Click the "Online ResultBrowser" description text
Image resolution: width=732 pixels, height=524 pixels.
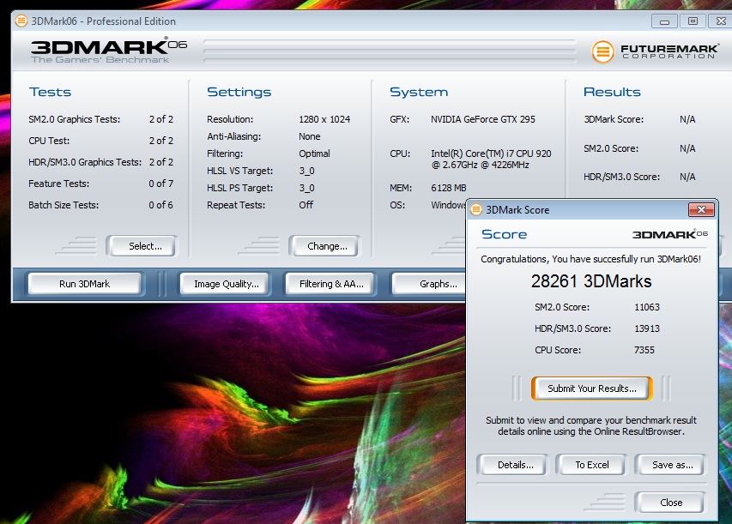(x=590, y=425)
